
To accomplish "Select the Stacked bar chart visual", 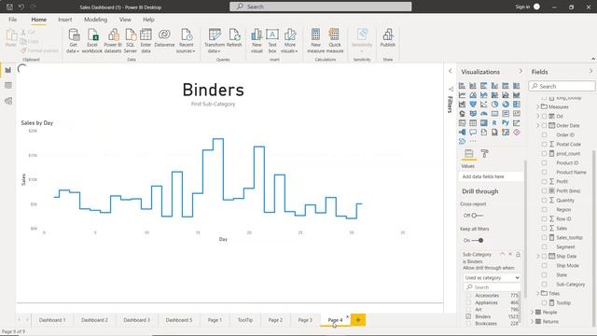I will [x=462, y=86].
